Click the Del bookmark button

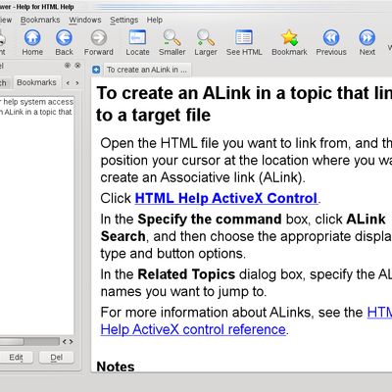point(56,357)
